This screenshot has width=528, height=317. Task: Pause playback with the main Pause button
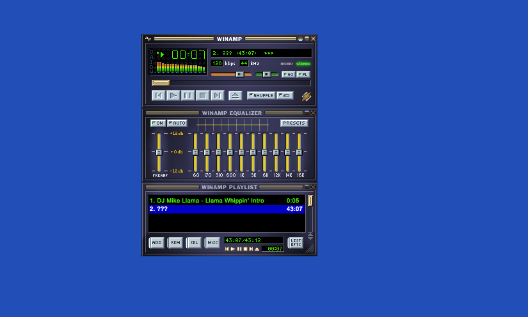tap(188, 96)
